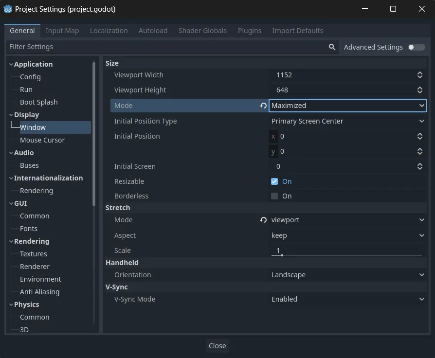435x358 pixels.
Task: Collapse the Audio tree section
Action: tap(11, 153)
